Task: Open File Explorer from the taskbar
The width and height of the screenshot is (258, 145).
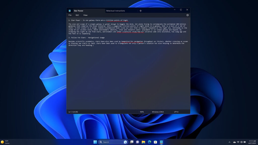Action: (144, 142)
